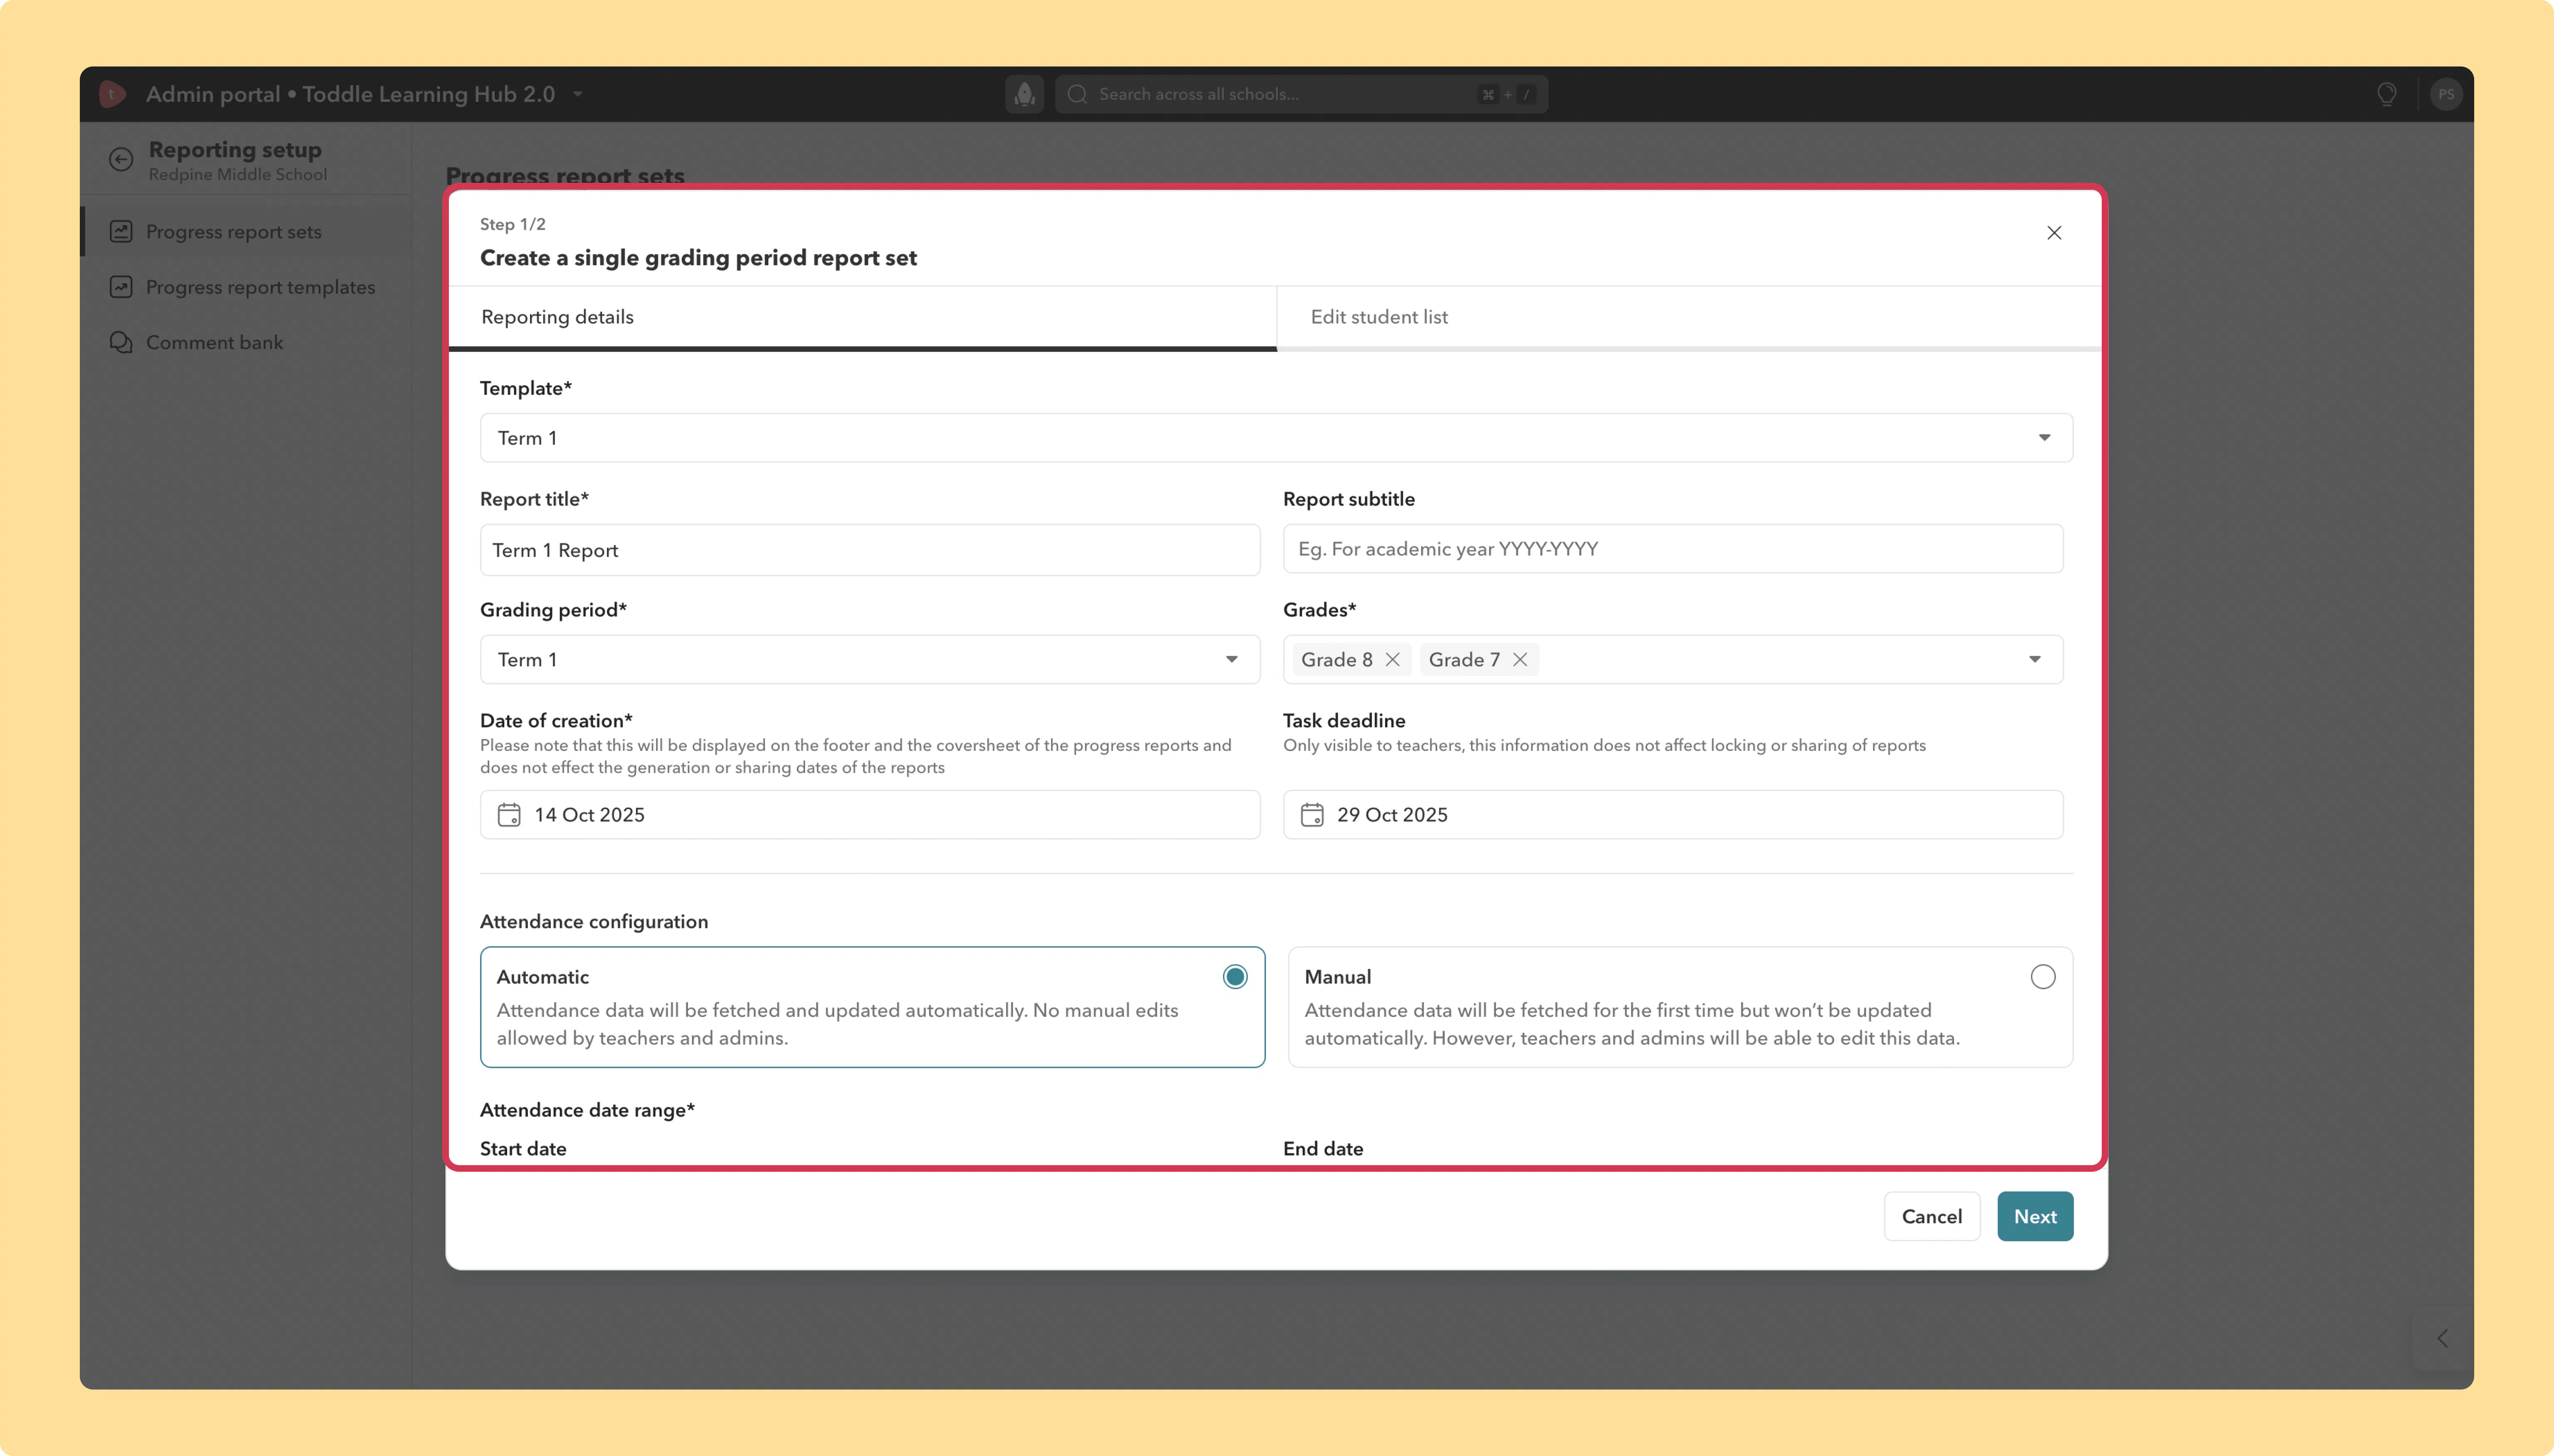Click the Cancel button
This screenshot has width=2554, height=1456.
pos(1932,1217)
